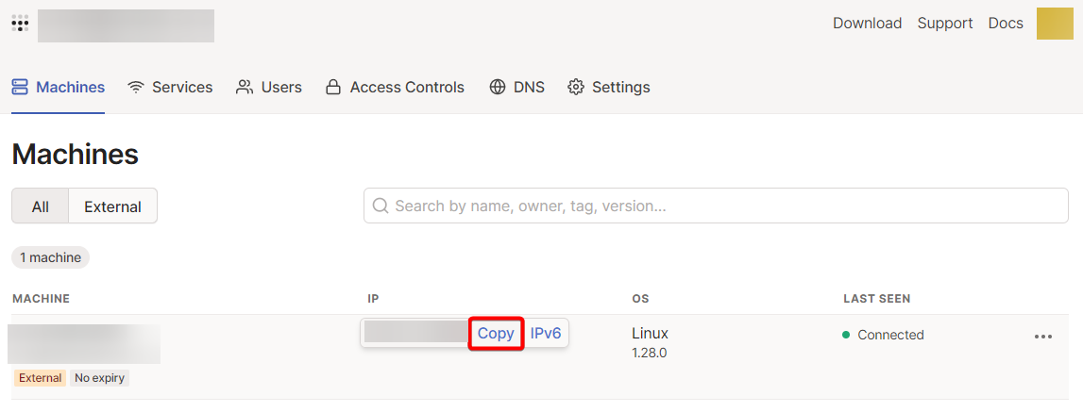Click the search magnifier icon
This screenshot has width=1083, height=412.
pos(381,206)
